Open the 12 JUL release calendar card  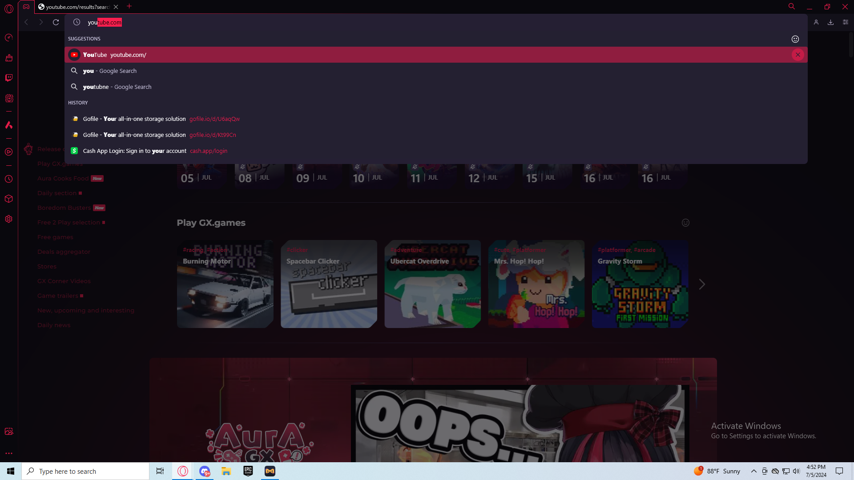(490, 176)
